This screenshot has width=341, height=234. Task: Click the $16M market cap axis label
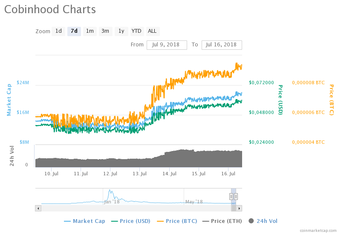23,112
